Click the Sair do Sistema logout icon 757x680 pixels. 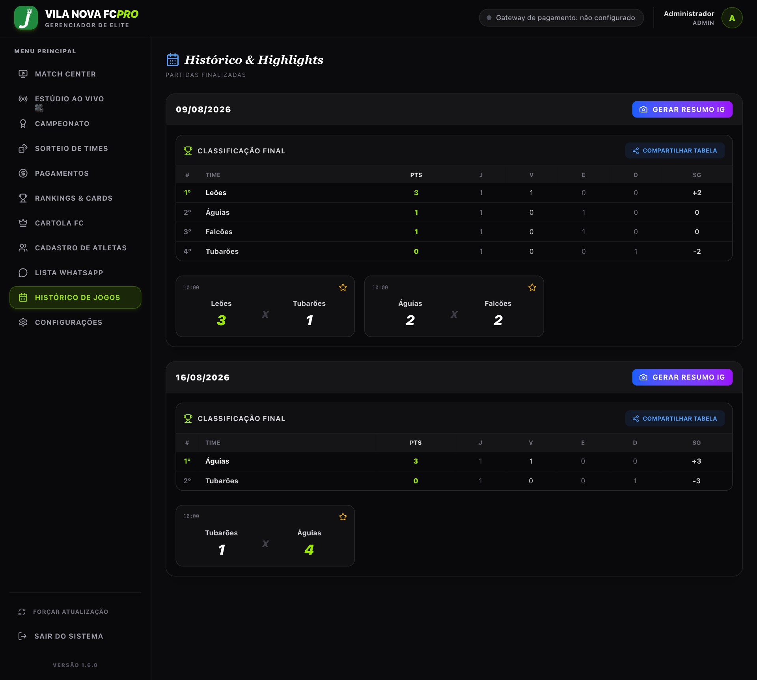coord(22,636)
